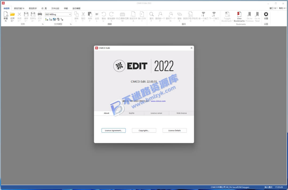The height and width of the screenshot is (190, 288).
Task: Click the 插入模式 status bar entry
Action: click(x=268, y=187)
